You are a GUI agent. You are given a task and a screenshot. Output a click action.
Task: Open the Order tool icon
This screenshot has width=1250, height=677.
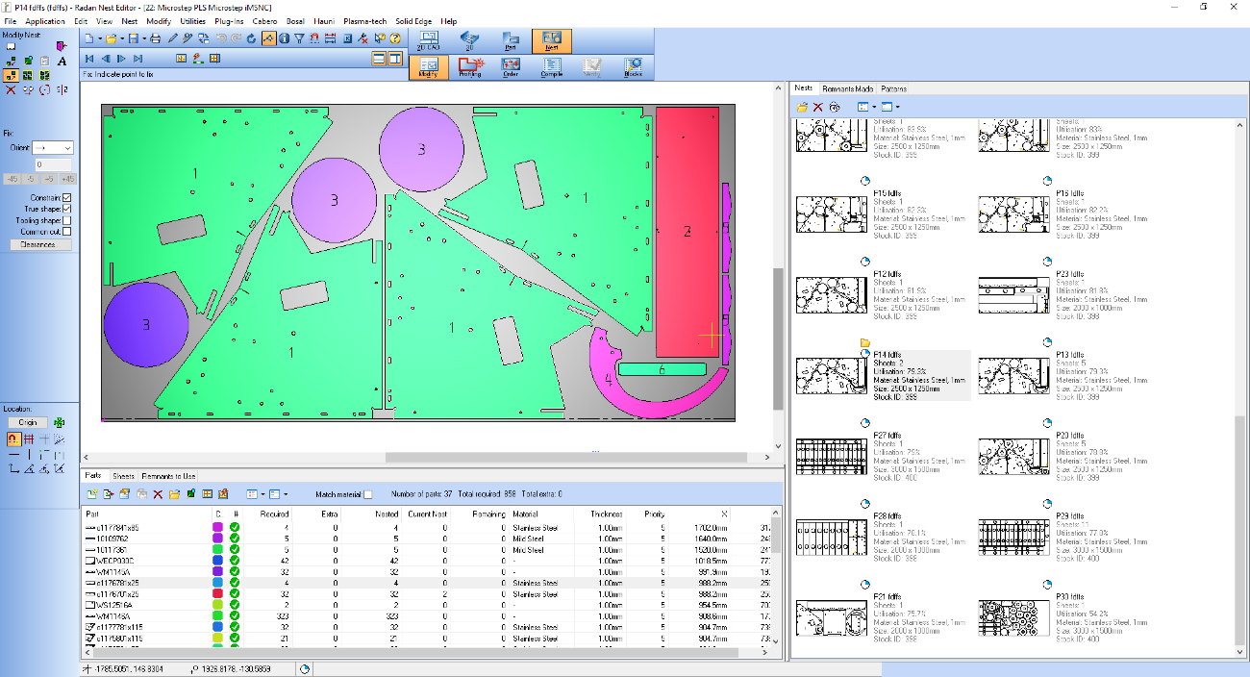511,67
